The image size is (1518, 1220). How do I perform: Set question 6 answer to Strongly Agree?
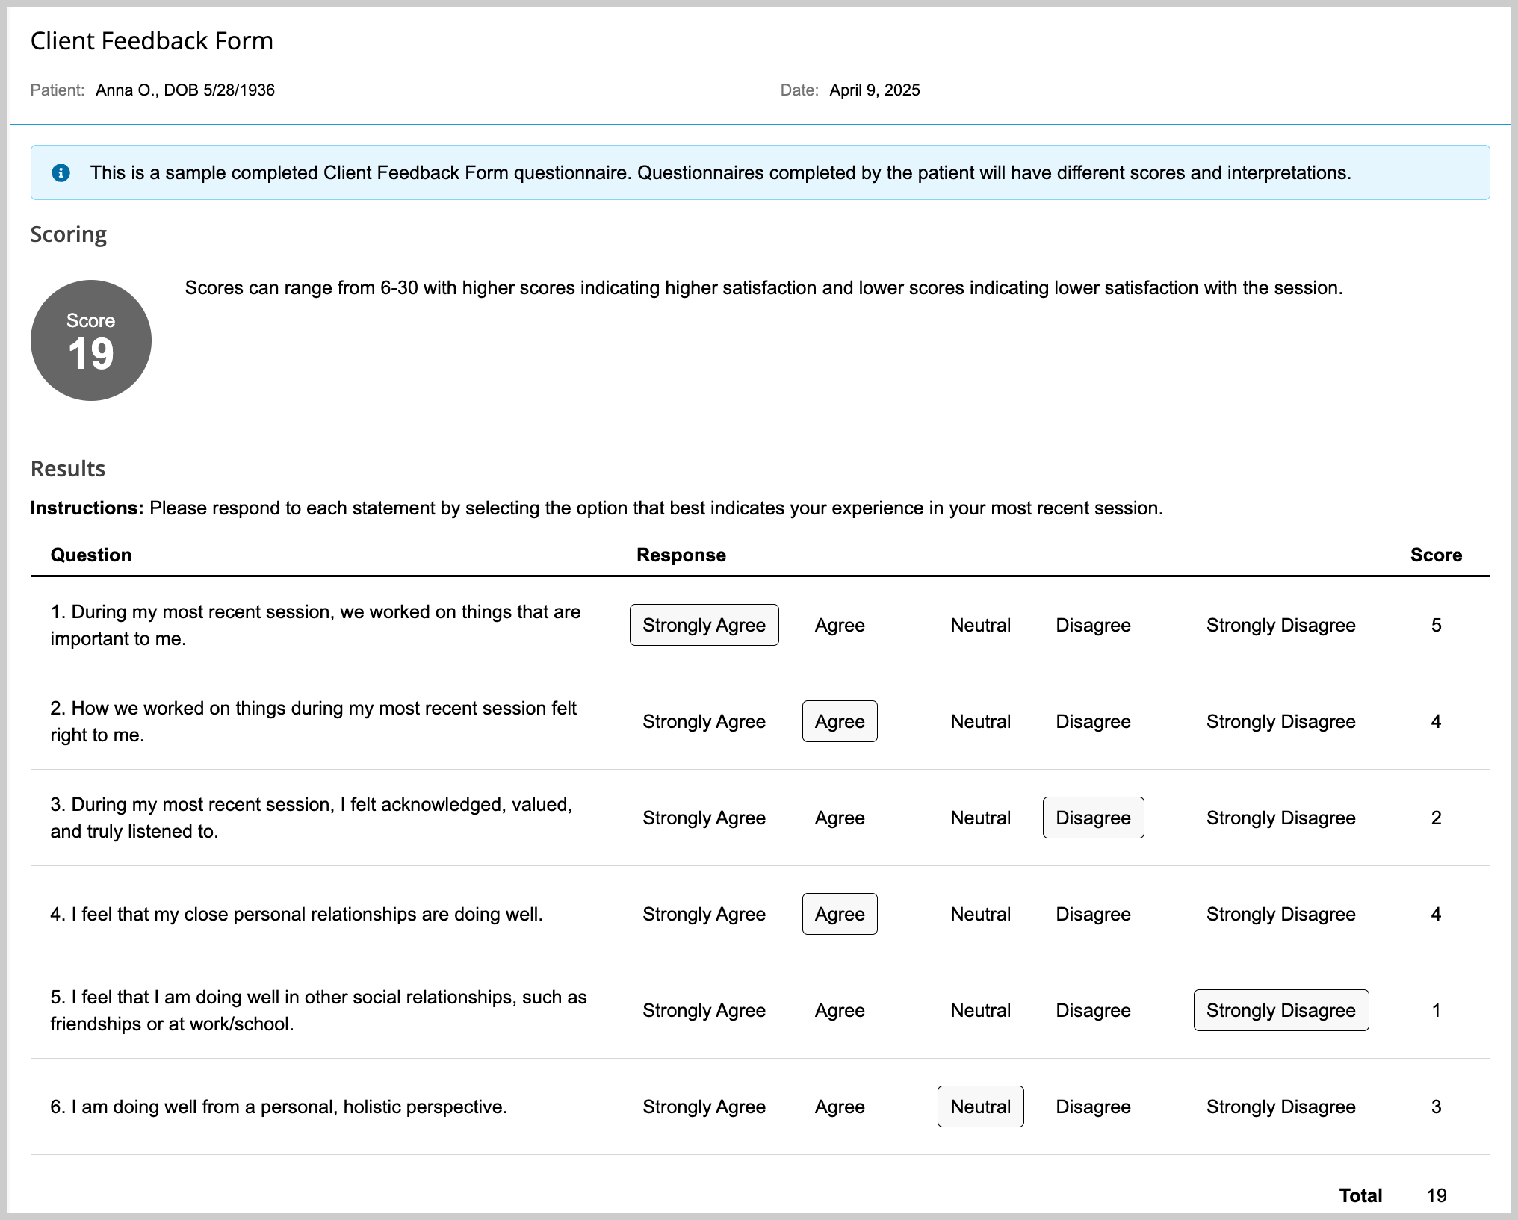703,1107
